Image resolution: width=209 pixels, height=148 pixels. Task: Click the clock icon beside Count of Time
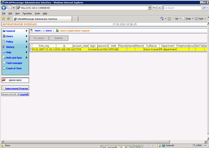4,68
